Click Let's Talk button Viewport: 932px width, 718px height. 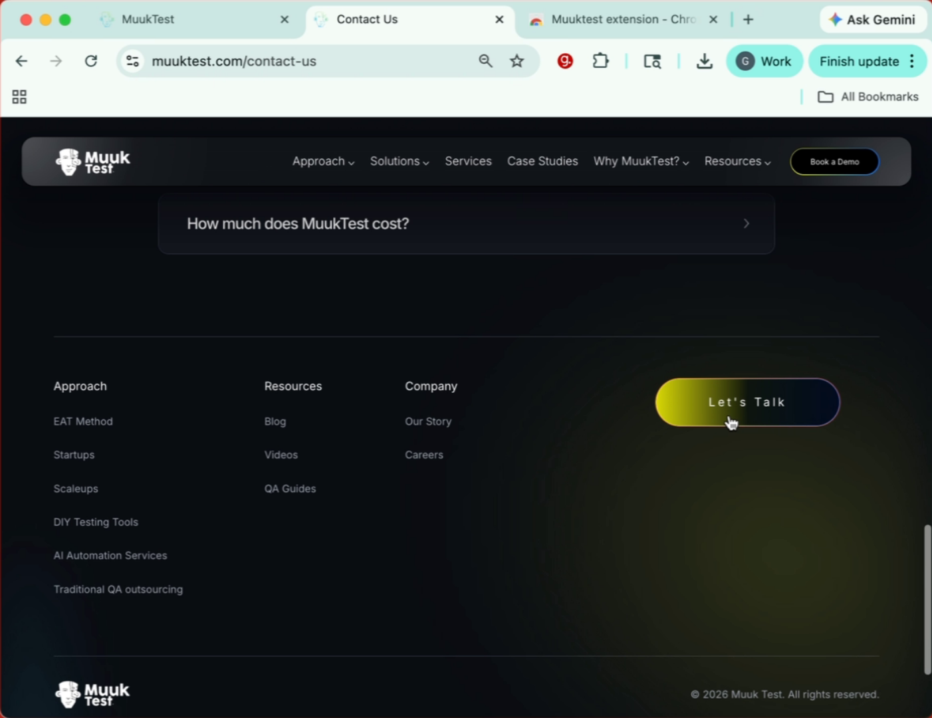tap(747, 402)
